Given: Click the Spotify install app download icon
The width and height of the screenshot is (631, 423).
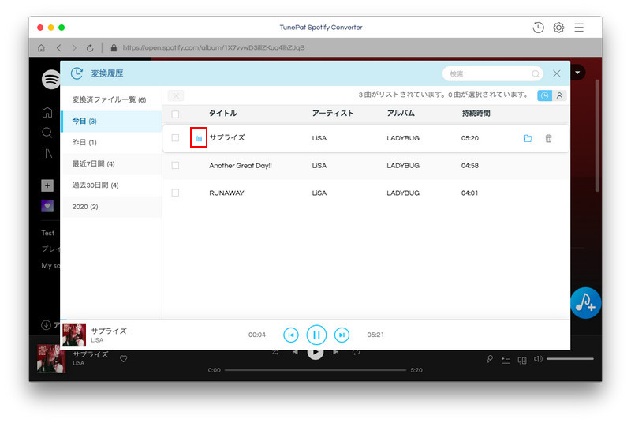Looking at the screenshot, I should tap(46, 325).
